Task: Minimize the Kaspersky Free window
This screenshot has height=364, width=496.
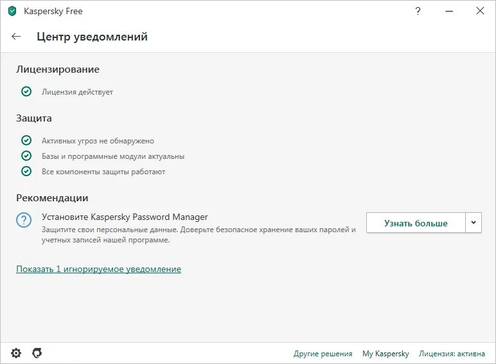Action: (x=449, y=11)
